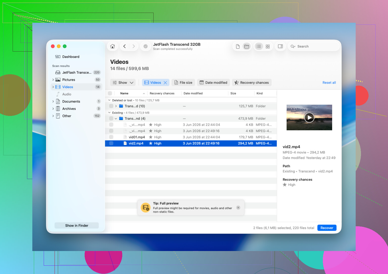This screenshot has width=388, height=274.
Task: Check the vid2.mp4 checkbox
Action: [x=111, y=143]
